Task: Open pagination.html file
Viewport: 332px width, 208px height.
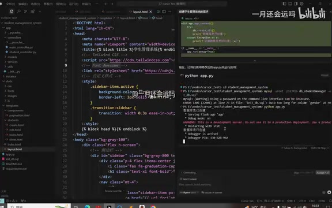Action: click(x=19, y=115)
